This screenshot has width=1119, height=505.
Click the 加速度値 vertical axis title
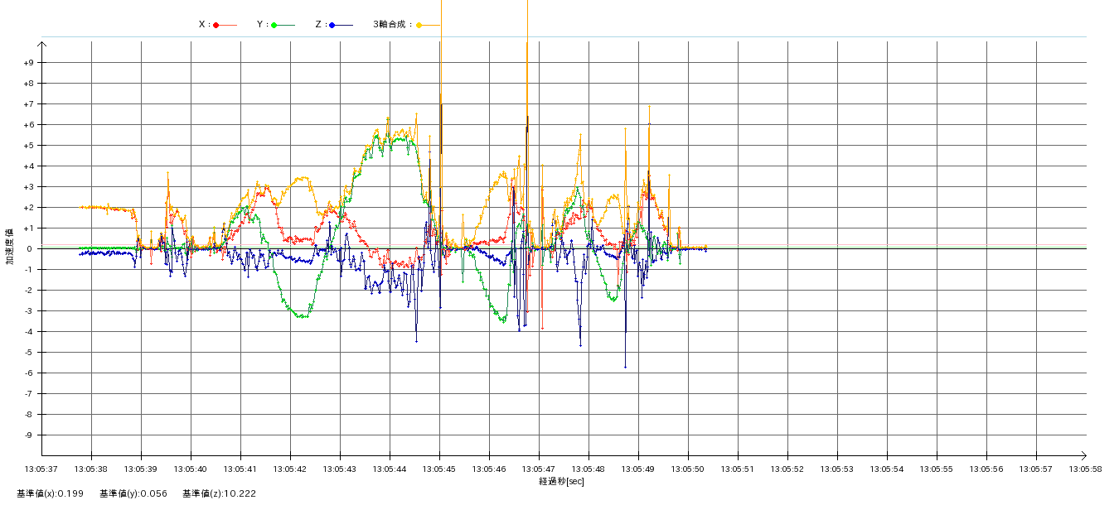tap(10, 247)
